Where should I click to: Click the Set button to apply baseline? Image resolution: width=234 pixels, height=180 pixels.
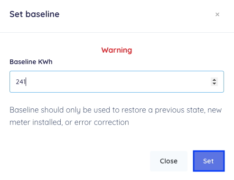point(209,161)
